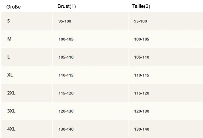Select the 4XL size row label
203x138 pixels.
click(x=11, y=129)
